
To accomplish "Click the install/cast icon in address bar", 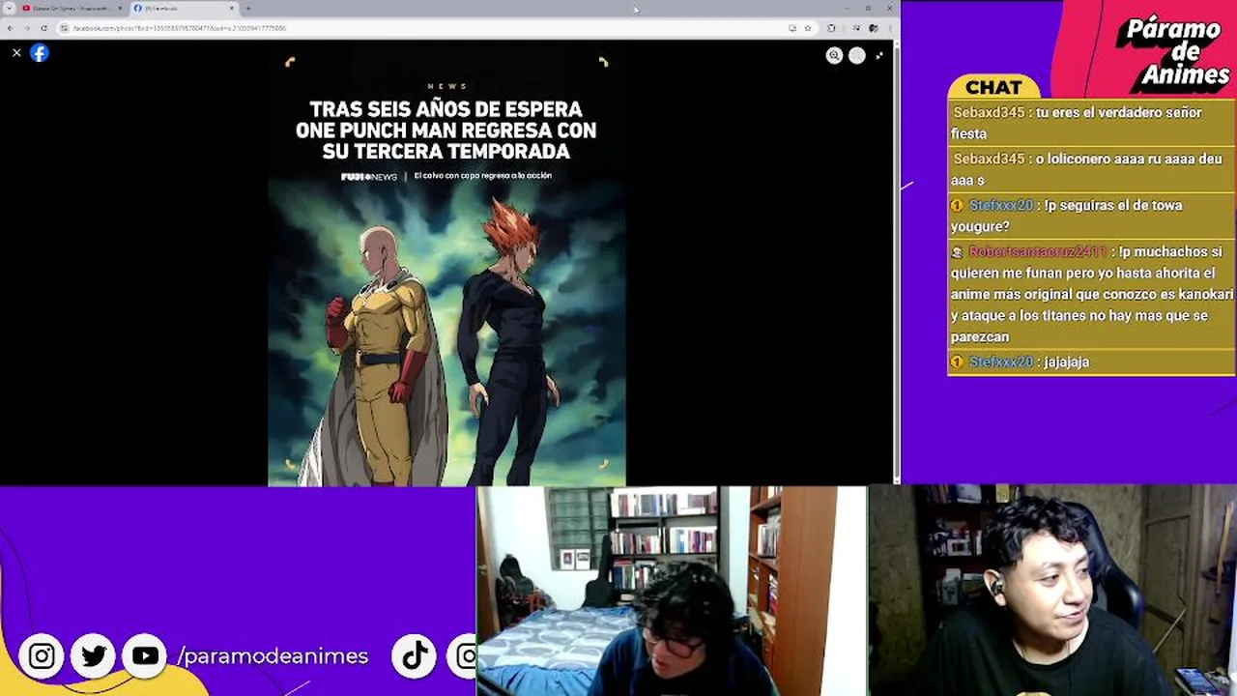I will coord(792,28).
